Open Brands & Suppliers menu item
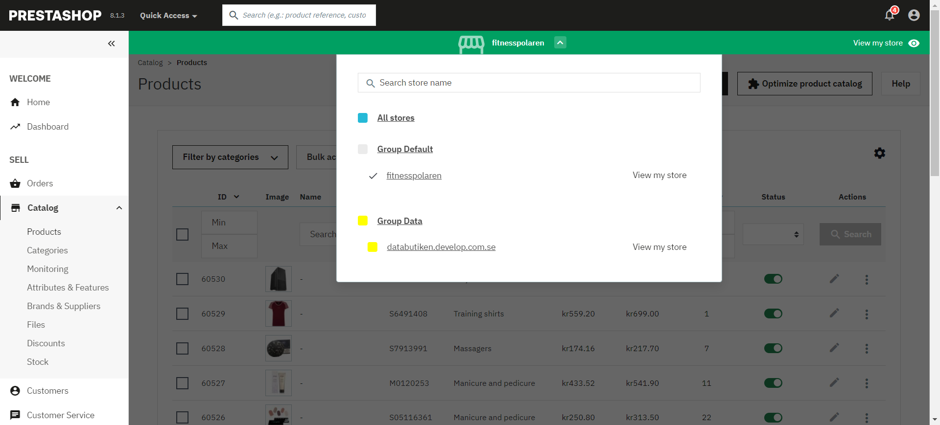Screen dimensions: 940x425 point(64,306)
